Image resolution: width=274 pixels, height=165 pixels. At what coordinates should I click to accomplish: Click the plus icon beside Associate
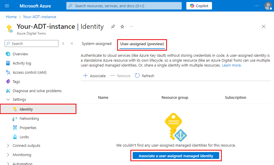tap(85, 75)
